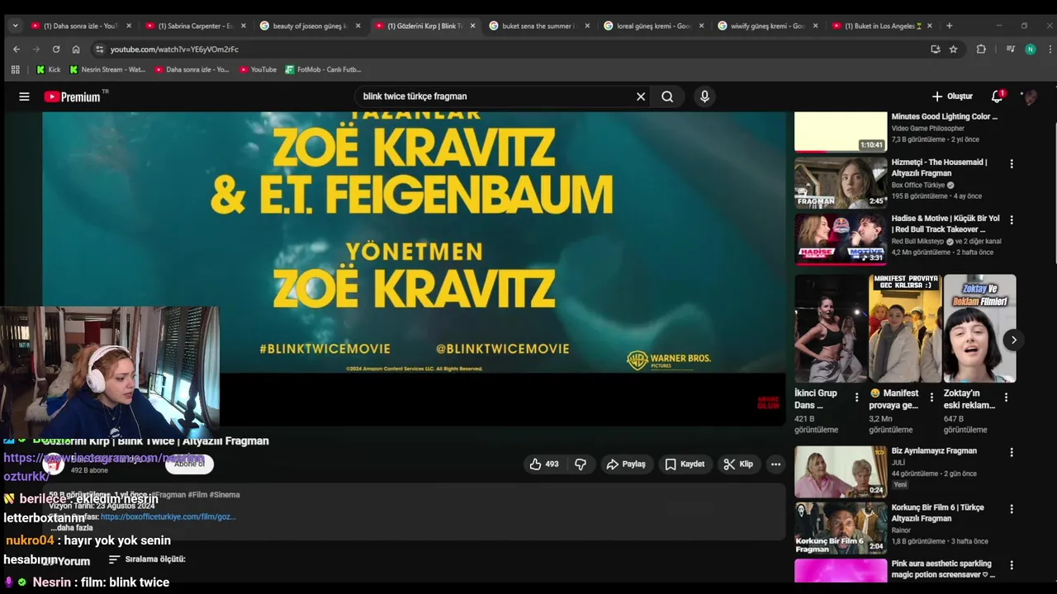Open YouTube bookmark in bookmarks bar
This screenshot has height=594, width=1057.
click(x=258, y=69)
